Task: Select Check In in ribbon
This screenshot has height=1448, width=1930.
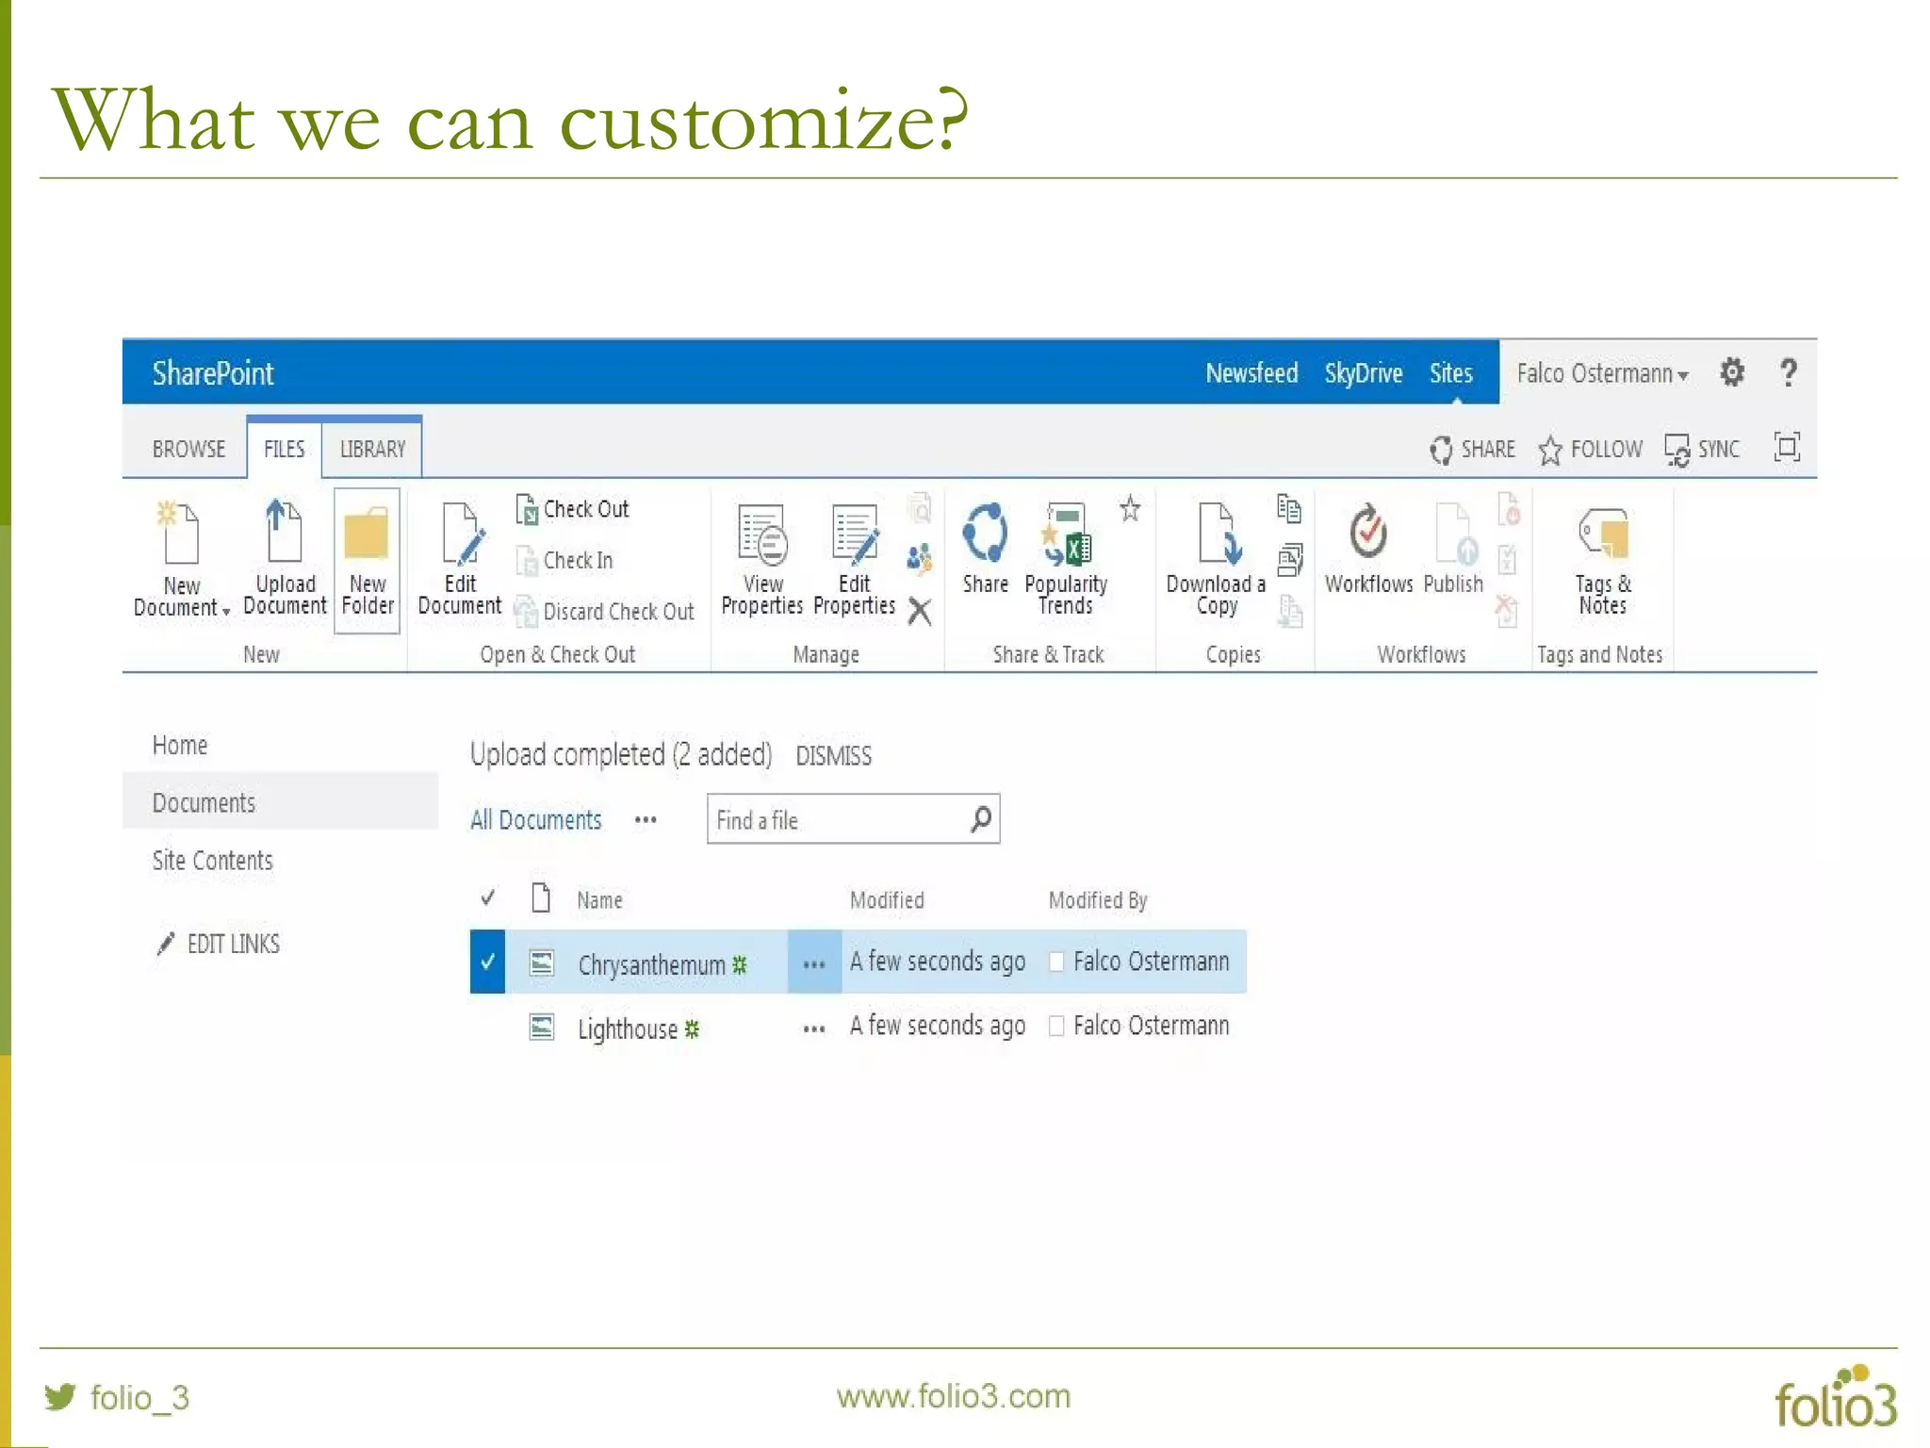Action: pos(564,560)
